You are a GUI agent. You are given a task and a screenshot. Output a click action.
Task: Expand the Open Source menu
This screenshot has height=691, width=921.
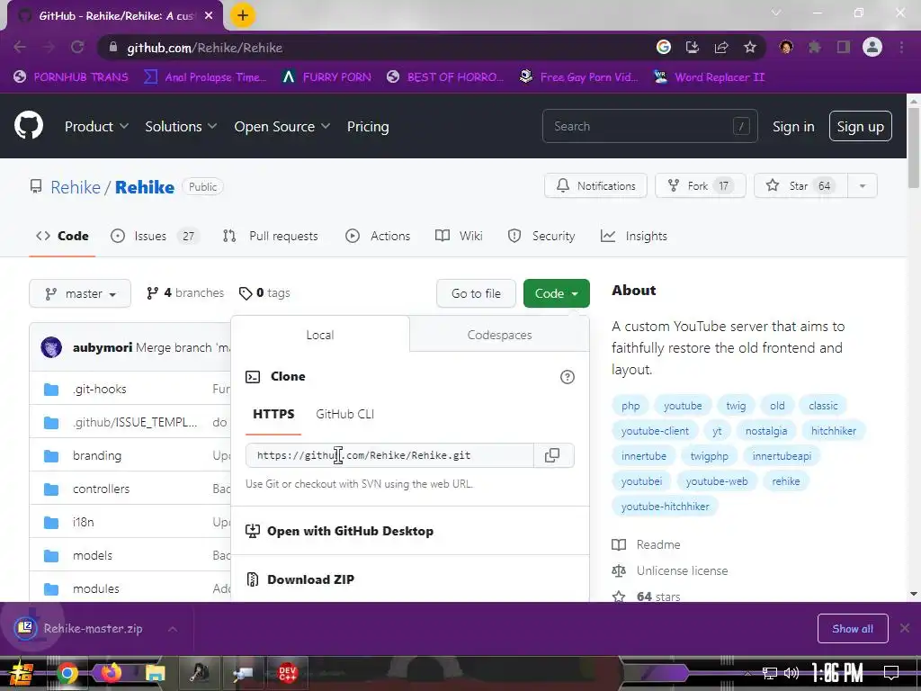point(282,126)
